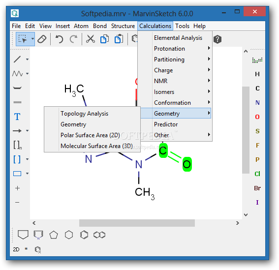Open the File menu
The height and width of the screenshot is (270, 279).
point(16,26)
